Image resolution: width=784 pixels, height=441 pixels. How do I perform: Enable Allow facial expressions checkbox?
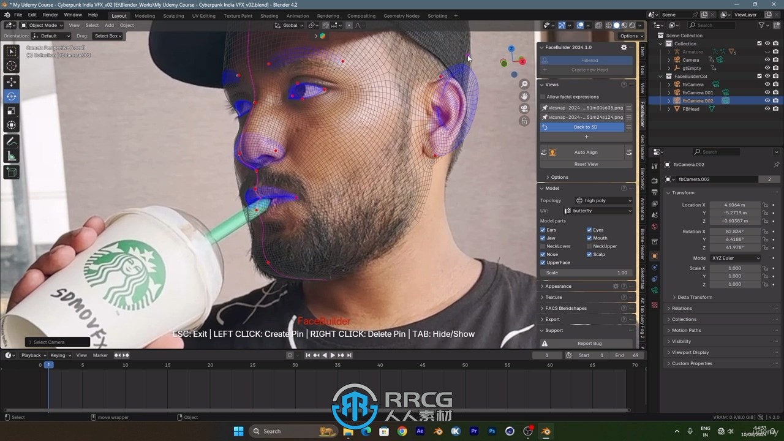[543, 97]
